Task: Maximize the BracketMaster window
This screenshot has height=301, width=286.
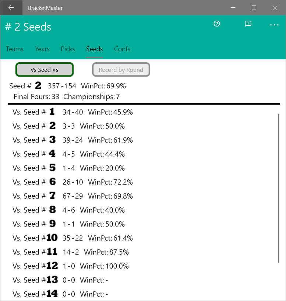Action: click(254, 8)
